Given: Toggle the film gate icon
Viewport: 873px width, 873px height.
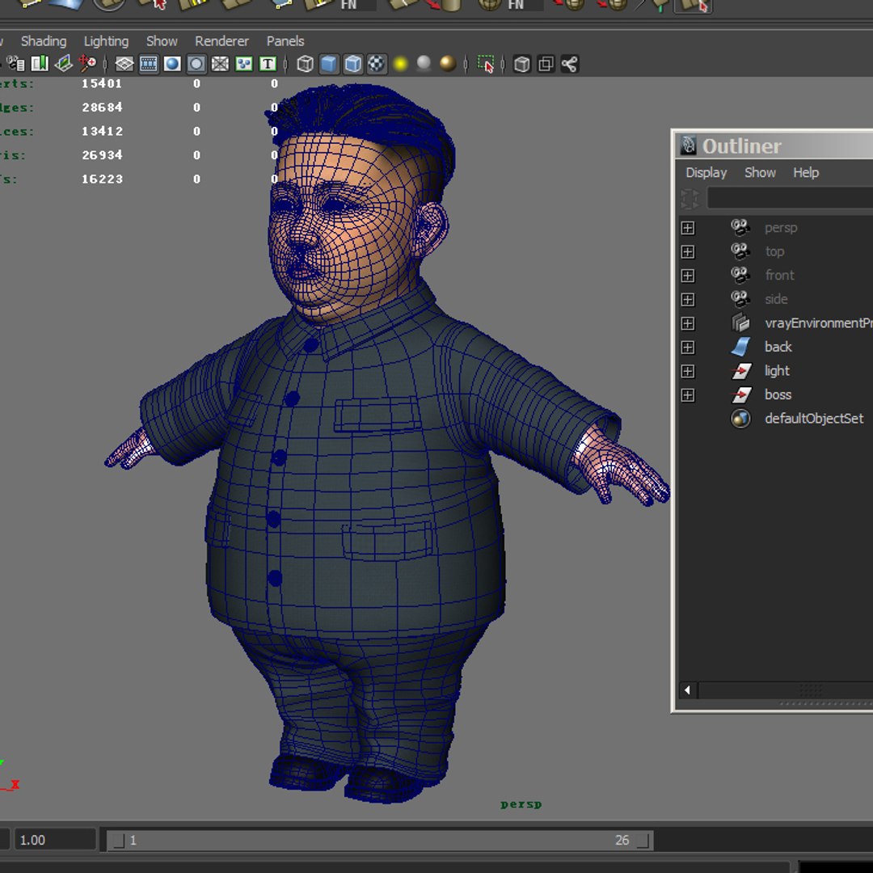Looking at the screenshot, I should tap(148, 64).
